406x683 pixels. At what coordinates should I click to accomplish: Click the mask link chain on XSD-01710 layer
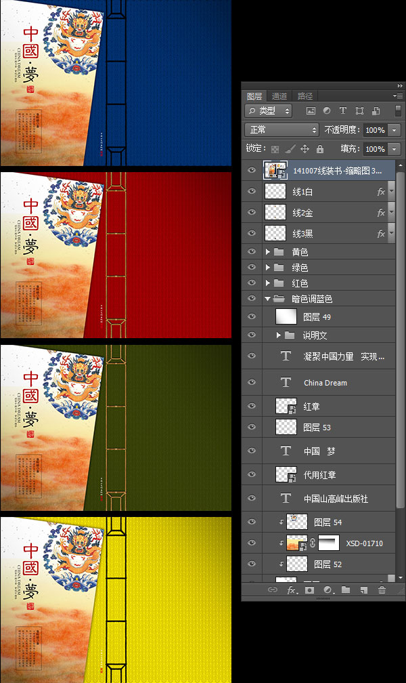coord(313,543)
